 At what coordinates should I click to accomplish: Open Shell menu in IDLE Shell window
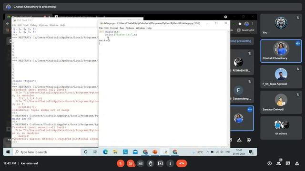click(26, 25)
